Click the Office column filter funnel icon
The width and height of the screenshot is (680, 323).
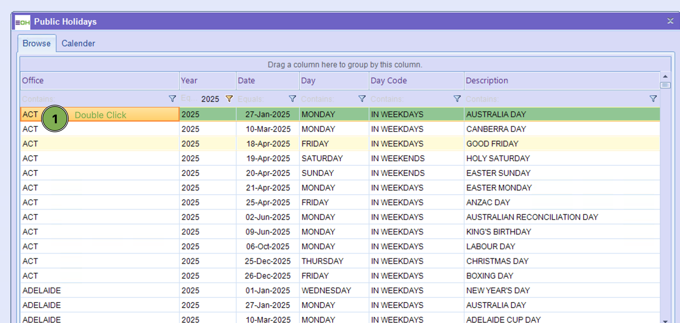click(x=172, y=99)
